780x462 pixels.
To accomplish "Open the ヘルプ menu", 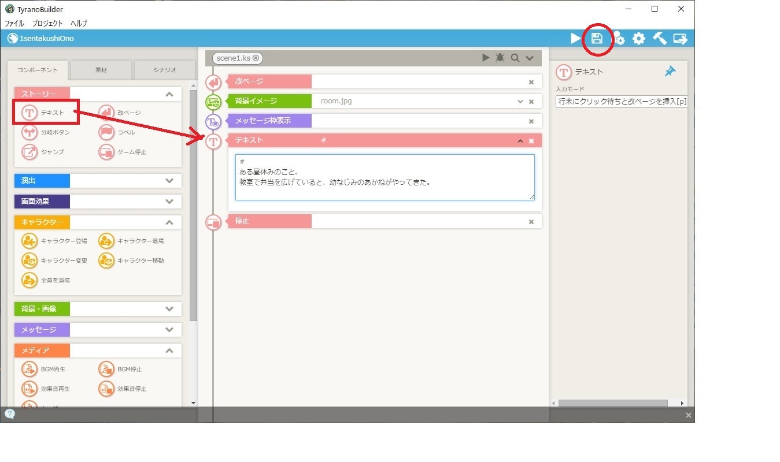I will tap(79, 24).
